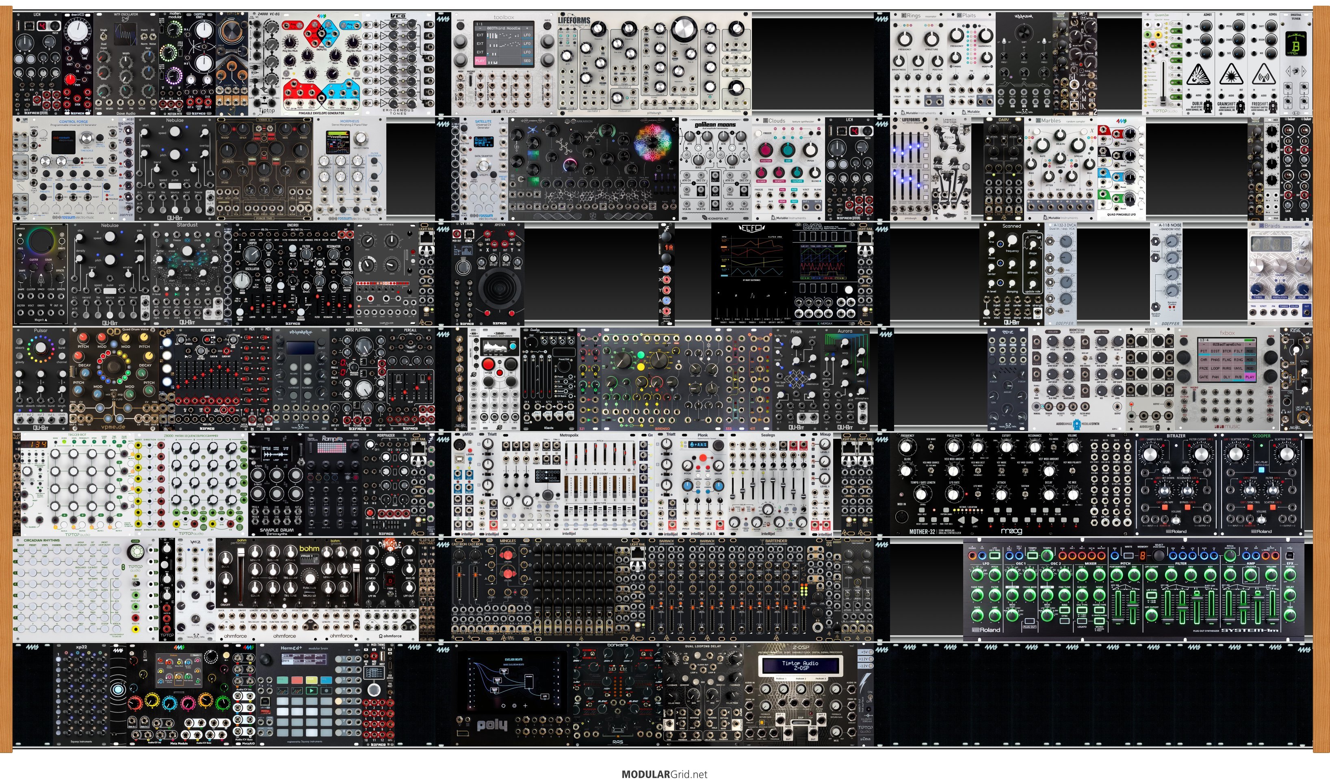Select the Befaco Oneiroi module
Viewport: 1330px width, 783px height.
click(292, 274)
